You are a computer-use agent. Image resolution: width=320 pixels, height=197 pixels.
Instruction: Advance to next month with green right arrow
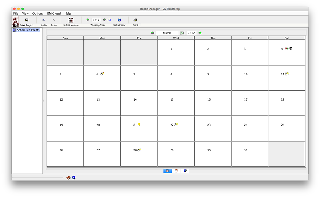pos(200,33)
